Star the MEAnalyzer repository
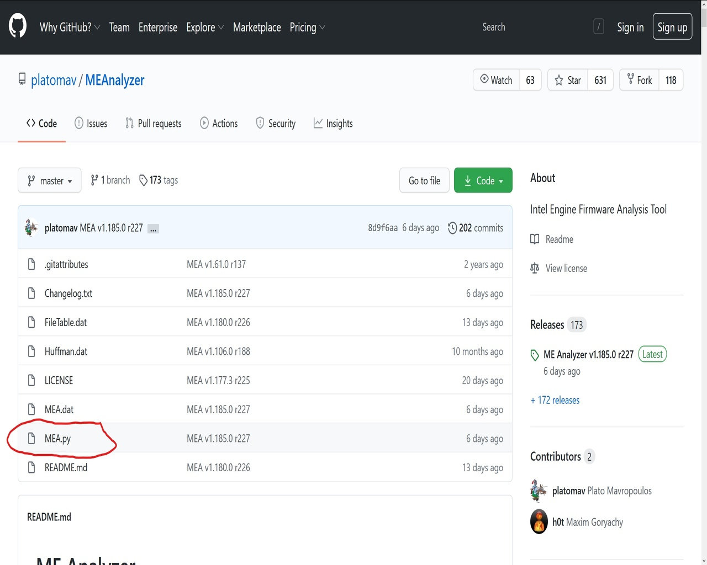The height and width of the screenshot is (565, 707). pyautogui.click(x=568, y=80)
